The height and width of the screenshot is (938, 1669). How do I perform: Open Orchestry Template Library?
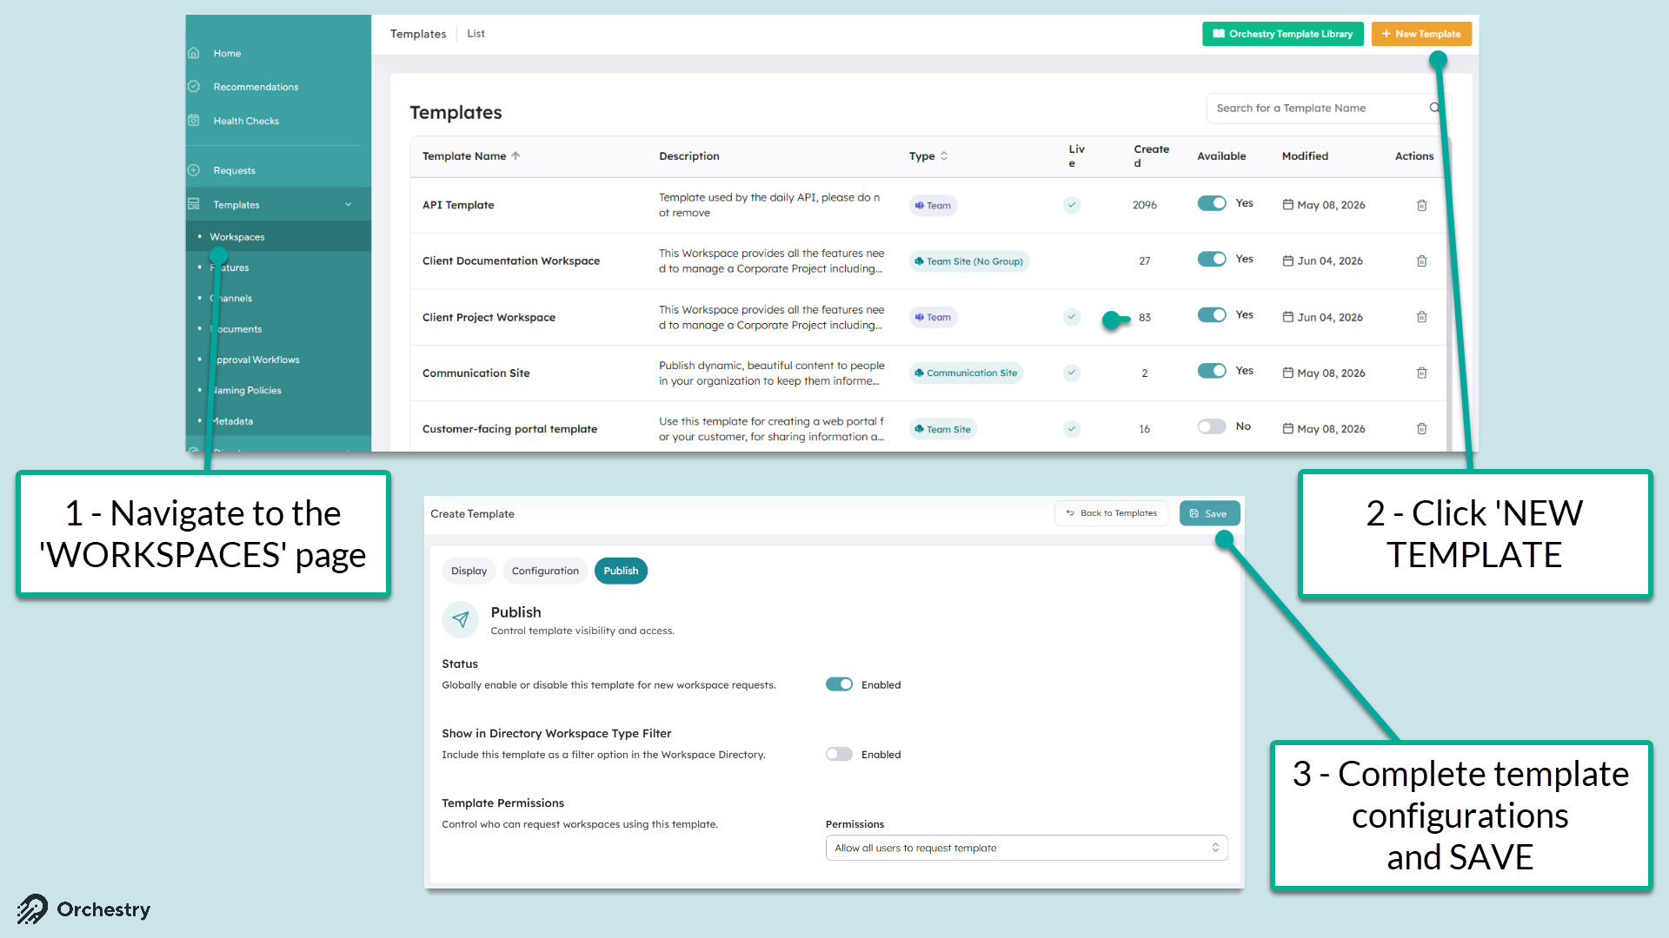(1283, 34)
